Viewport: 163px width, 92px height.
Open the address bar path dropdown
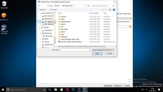(x=86, y=6)
